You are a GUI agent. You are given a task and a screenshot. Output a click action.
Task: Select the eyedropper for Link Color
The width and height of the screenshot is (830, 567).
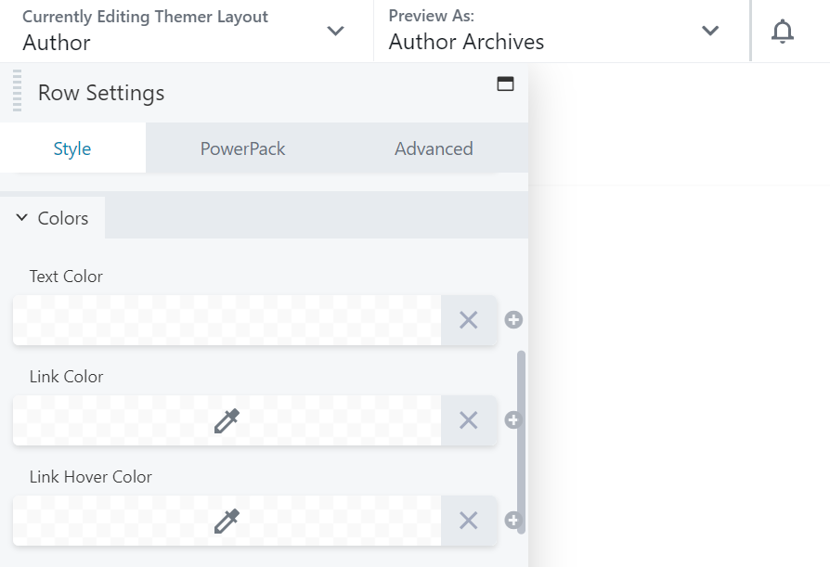tap(227, 420)
